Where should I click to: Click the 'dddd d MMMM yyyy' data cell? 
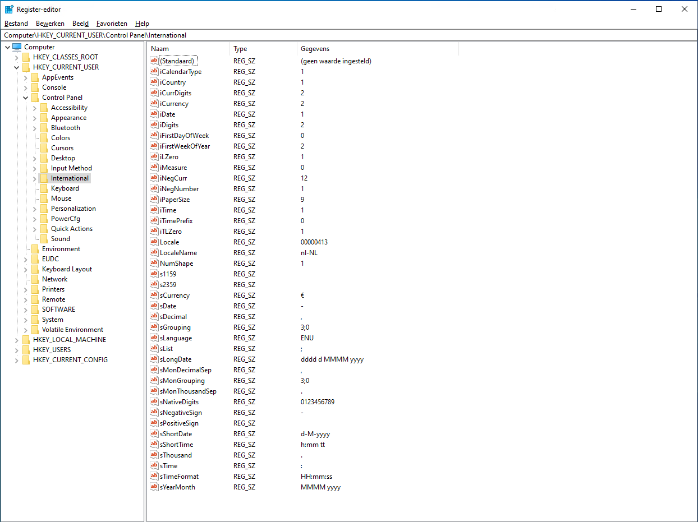coord(332,359)
